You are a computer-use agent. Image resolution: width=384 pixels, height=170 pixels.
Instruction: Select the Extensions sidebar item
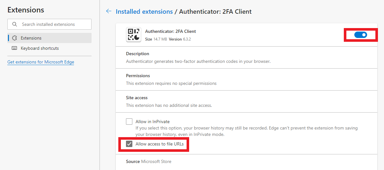[49, 38]
